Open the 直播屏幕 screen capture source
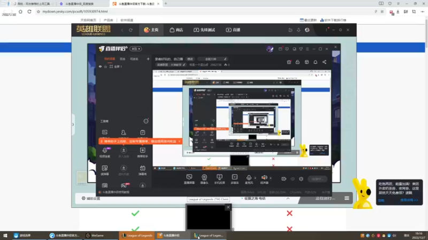Image resolution: width=428 pixels, height=240 pixels. (189, 179)
